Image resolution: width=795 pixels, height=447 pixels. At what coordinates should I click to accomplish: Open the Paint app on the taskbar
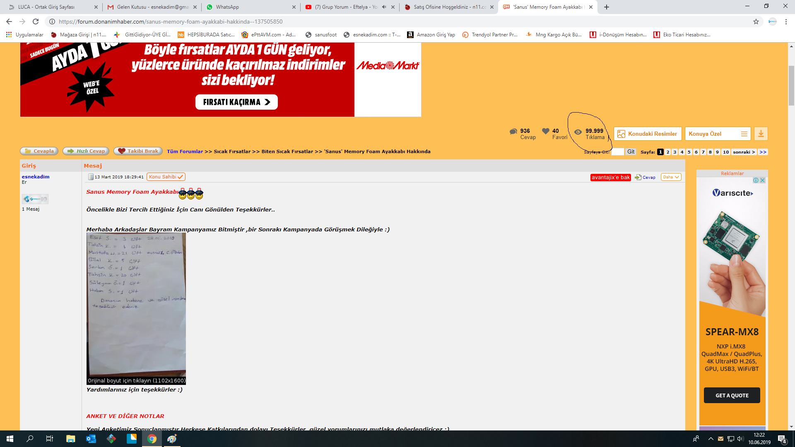tap(172, 439)
